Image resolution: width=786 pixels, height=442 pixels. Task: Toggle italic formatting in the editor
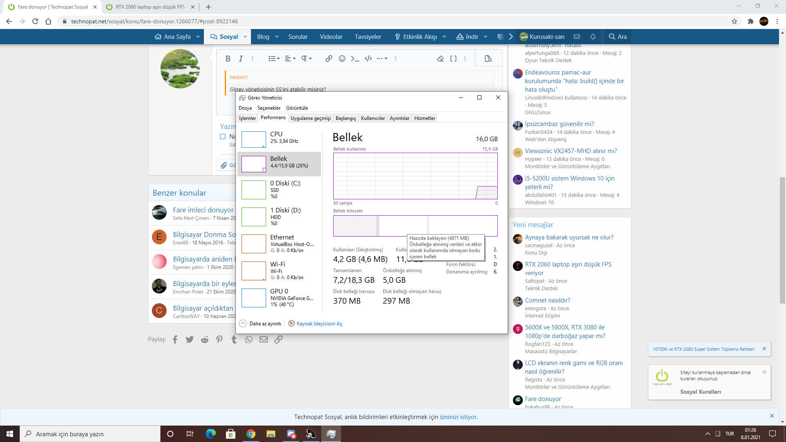tap(241, 59)
